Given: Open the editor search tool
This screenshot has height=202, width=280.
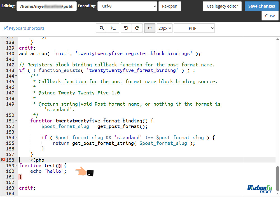Looking at the screenshot, I should coord(101,28).
